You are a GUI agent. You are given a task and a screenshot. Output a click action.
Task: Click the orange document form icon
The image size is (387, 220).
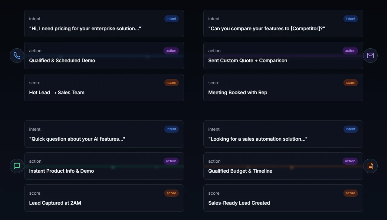click(x=370, y=166)
